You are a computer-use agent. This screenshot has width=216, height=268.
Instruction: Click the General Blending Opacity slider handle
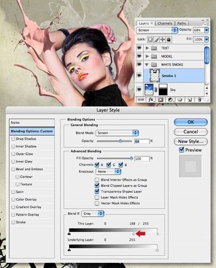point(120,141)
